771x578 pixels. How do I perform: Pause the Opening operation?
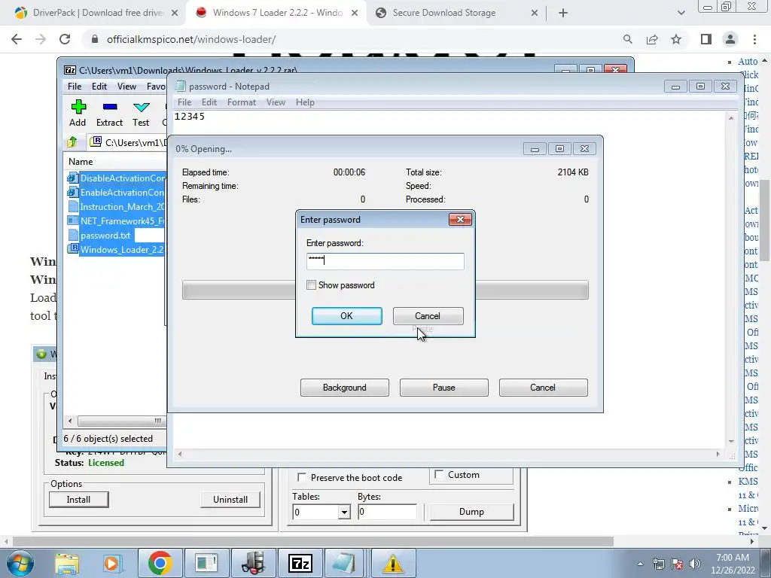[443, 388]
